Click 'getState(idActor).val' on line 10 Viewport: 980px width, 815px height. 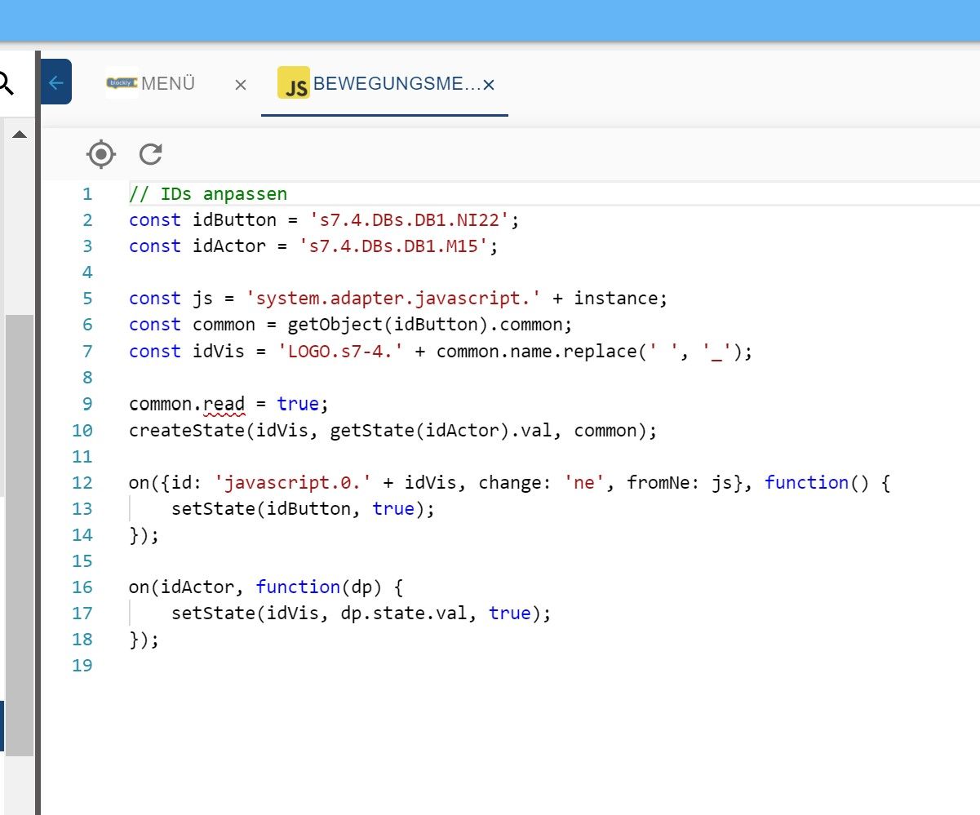[441, 430]
